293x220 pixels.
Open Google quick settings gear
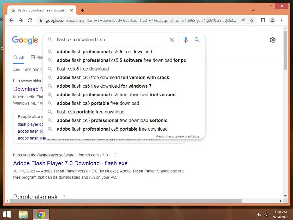pos(273,40)
